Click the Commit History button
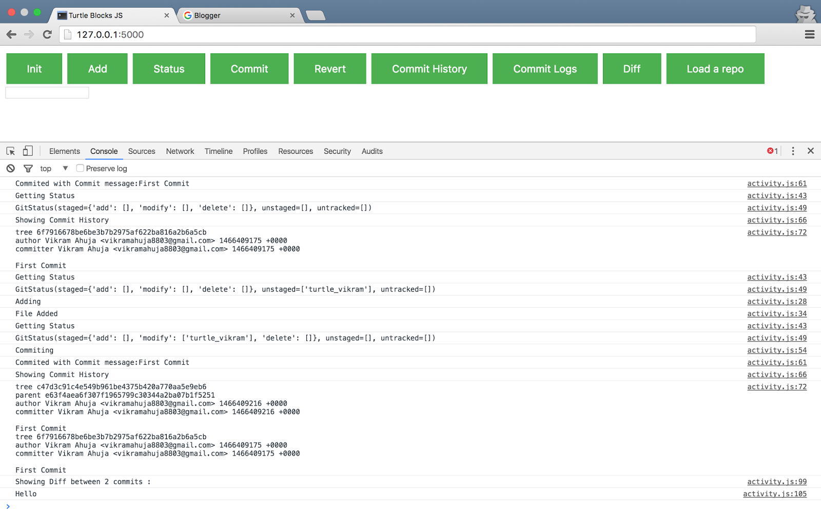The height and width of the screenshot is (513, 821). pos(429,69)
